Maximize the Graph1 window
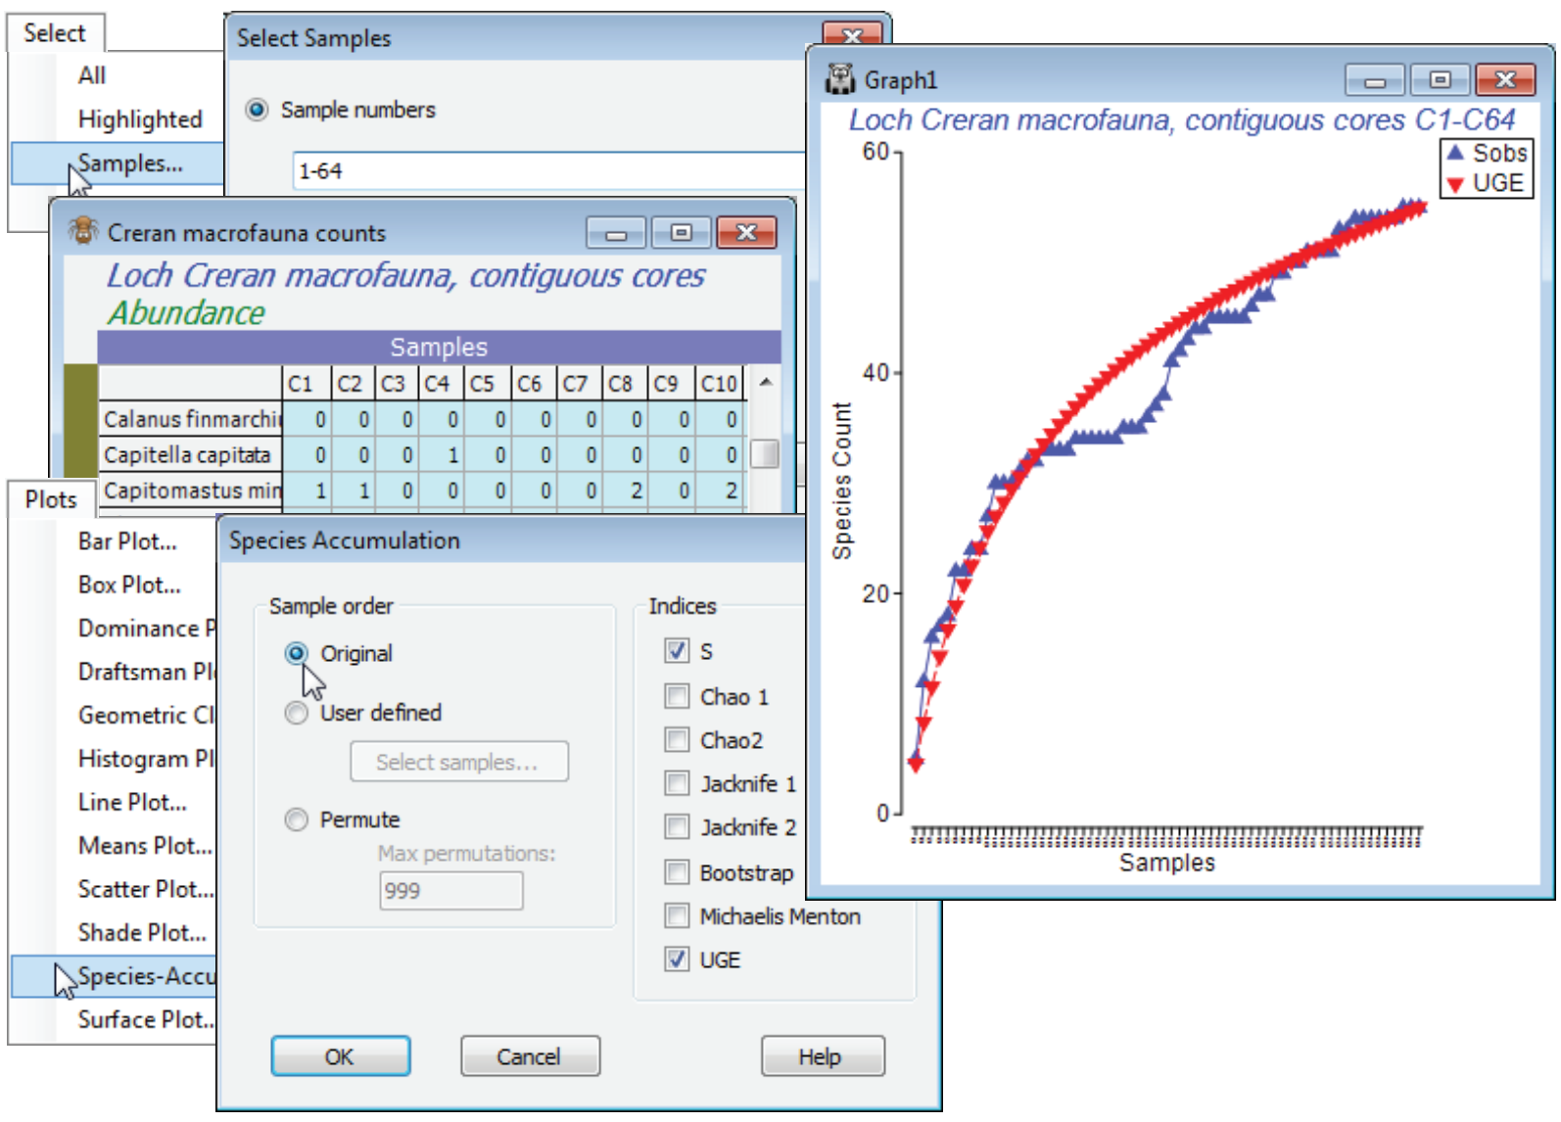The width and height of the screenshot is (1561, 1122). (1440, 80)
